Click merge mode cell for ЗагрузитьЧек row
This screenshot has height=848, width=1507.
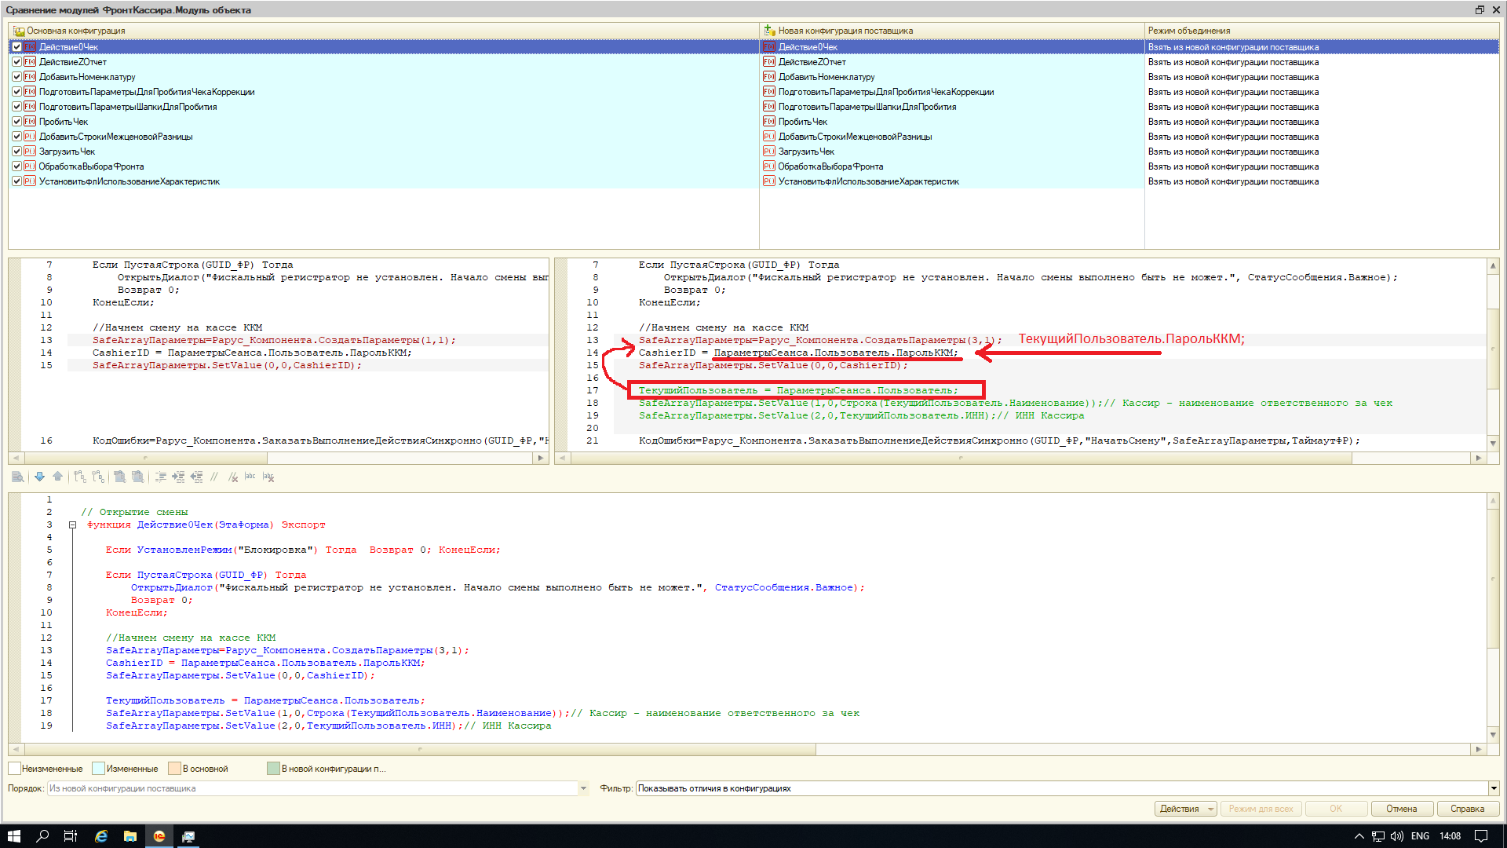(x=1321, y=152)
